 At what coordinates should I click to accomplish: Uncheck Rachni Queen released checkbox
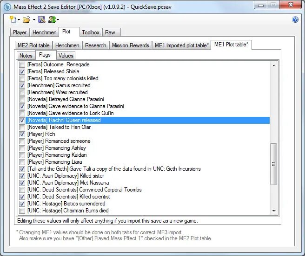click(22, 120)
